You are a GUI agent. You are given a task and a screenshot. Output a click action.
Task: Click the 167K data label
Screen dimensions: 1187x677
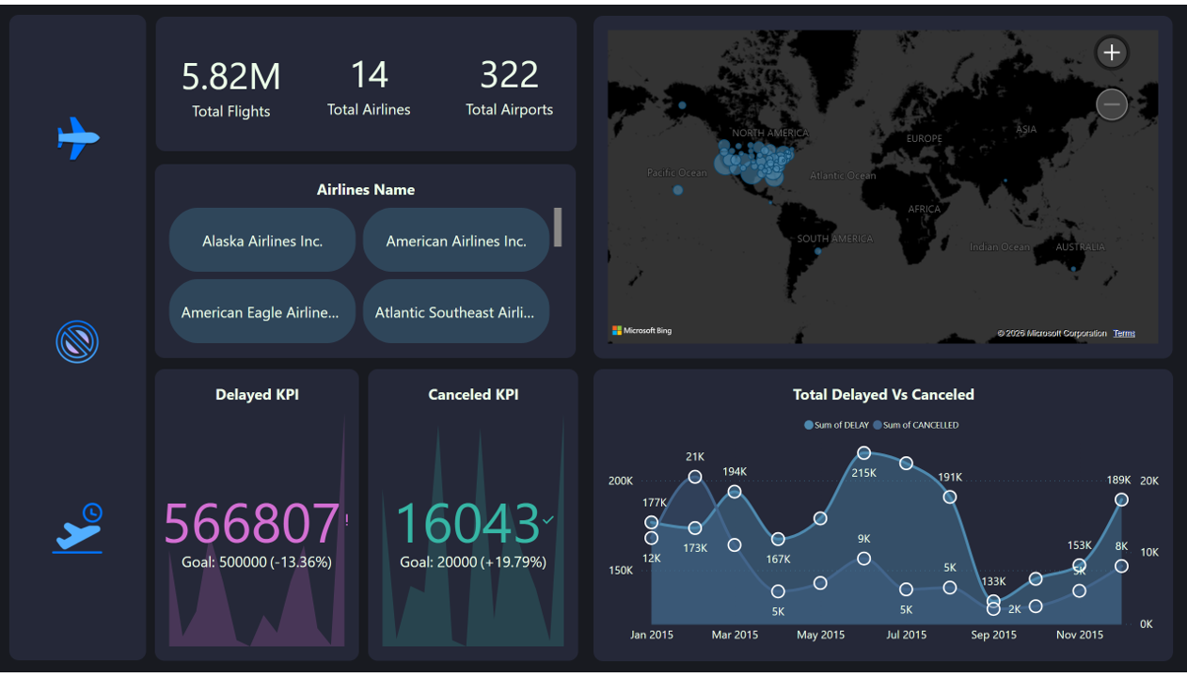tap(778, 559)
